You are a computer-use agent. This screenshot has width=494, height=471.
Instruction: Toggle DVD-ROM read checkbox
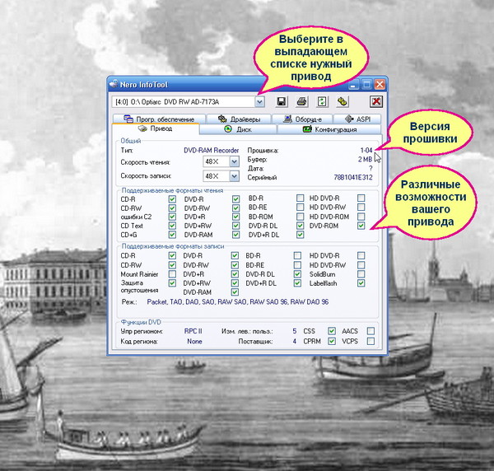click(x=361, y=226)
